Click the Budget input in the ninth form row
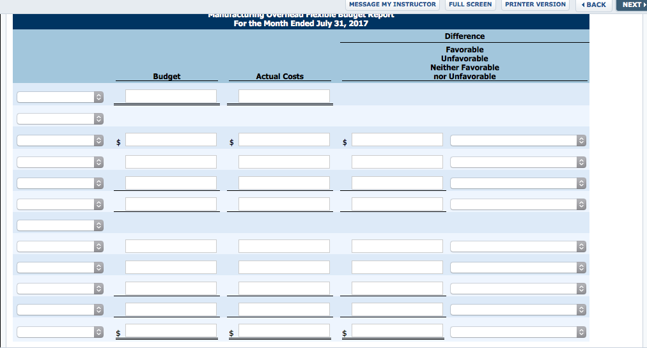 [171, 267]
